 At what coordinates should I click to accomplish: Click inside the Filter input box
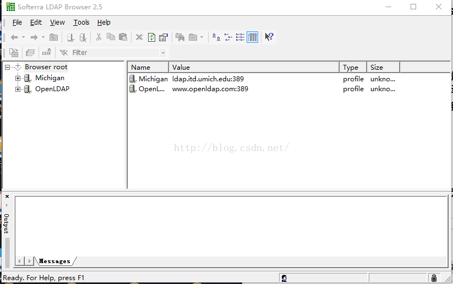(116, 53)
